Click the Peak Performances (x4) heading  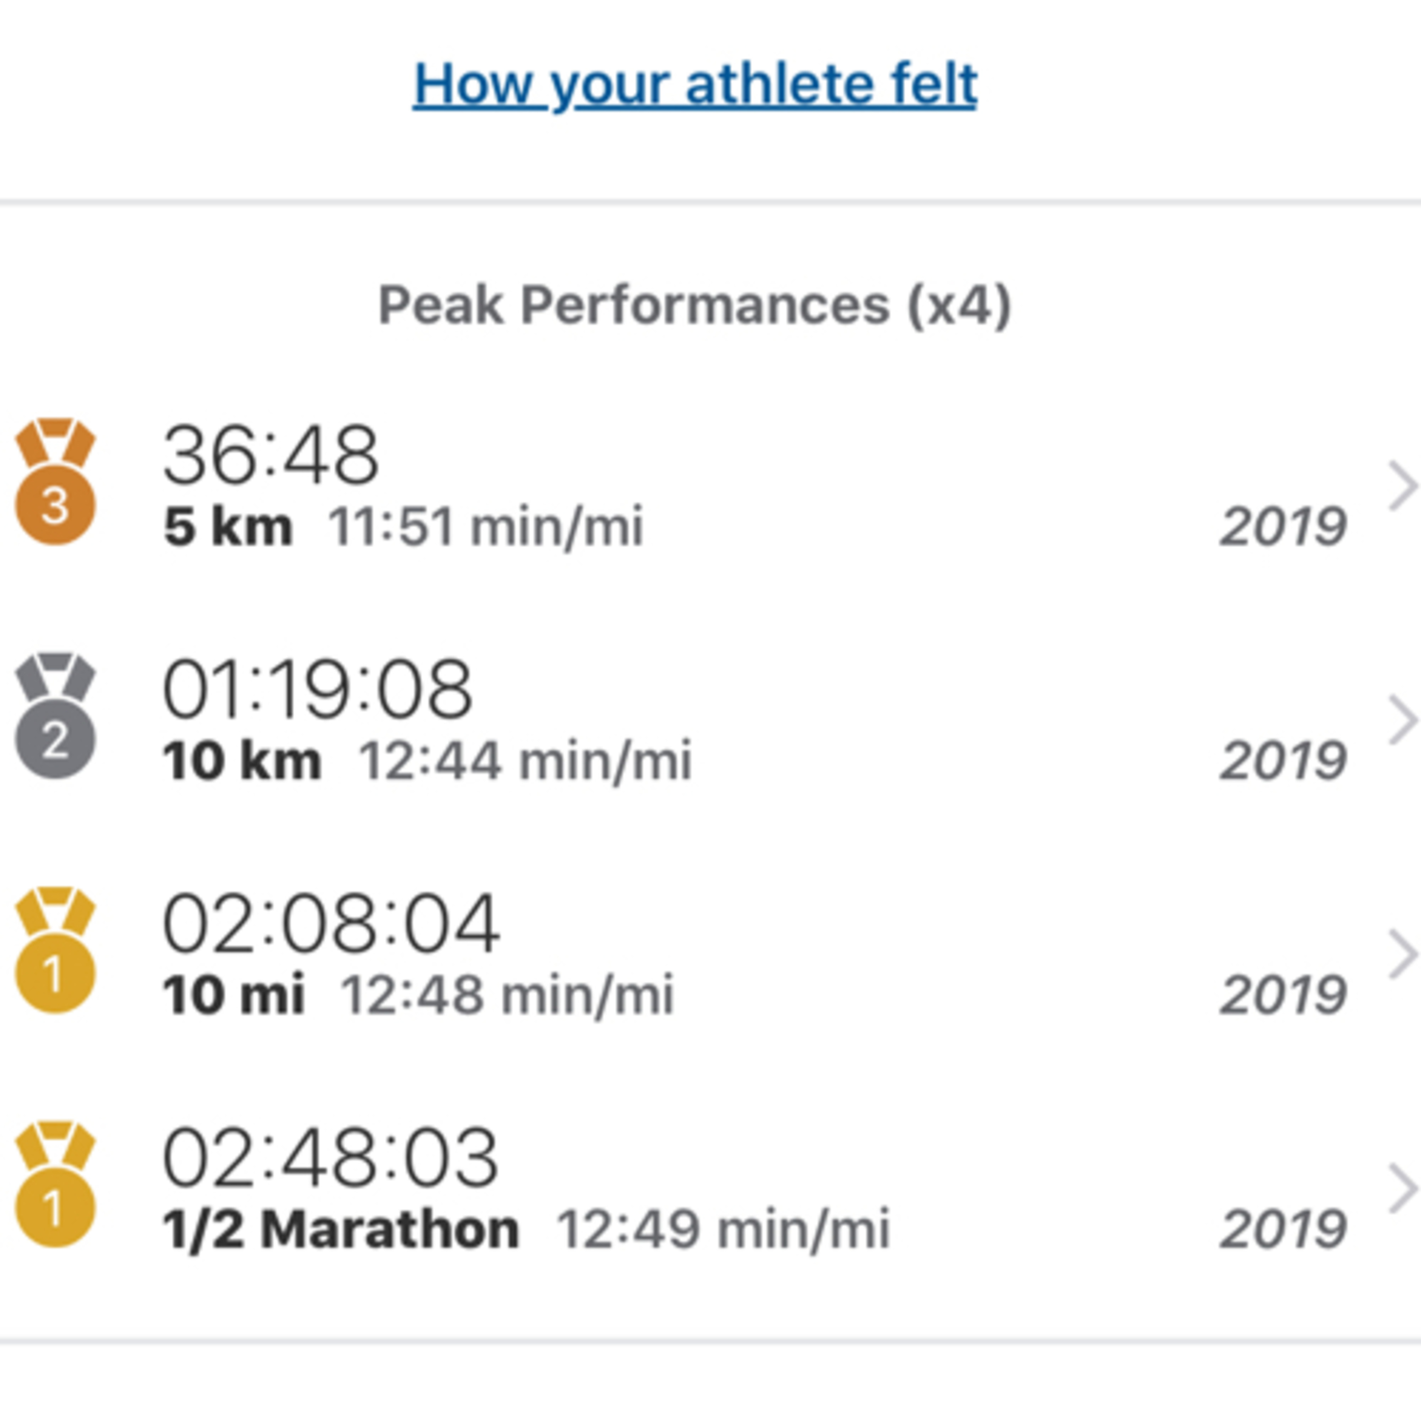694,305
